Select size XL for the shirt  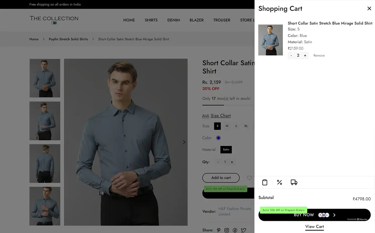tap(246, 126)
